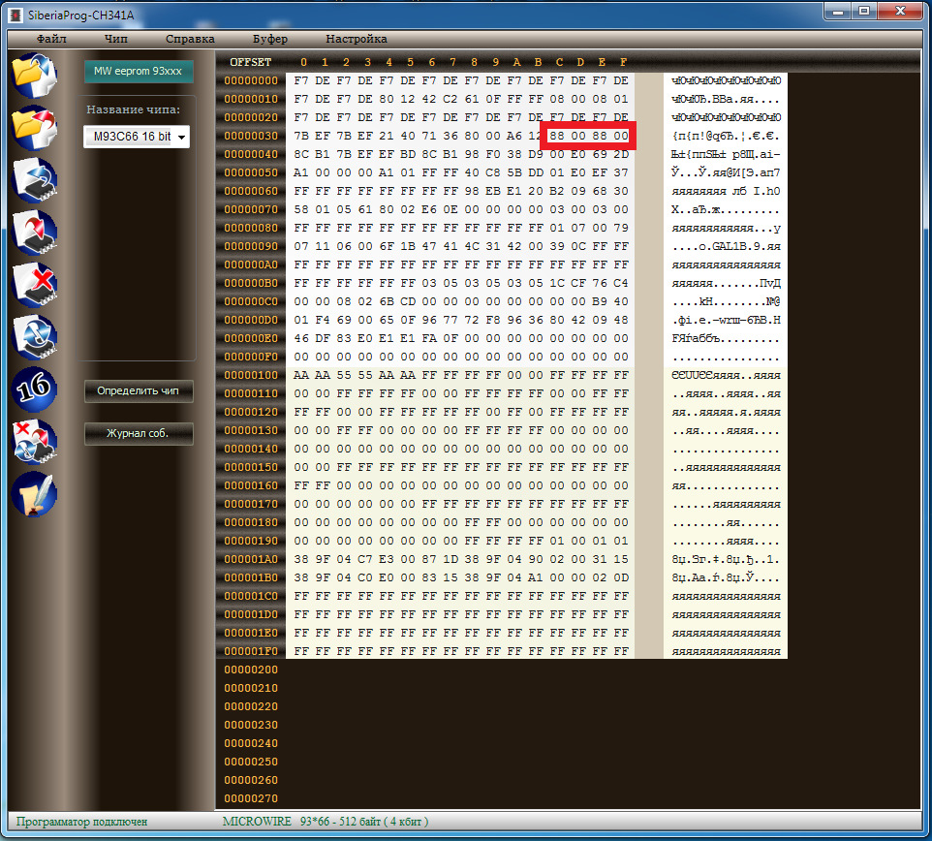Click the Определить чип button
This screenshot has width=932, height=841.
pos(139,391)
